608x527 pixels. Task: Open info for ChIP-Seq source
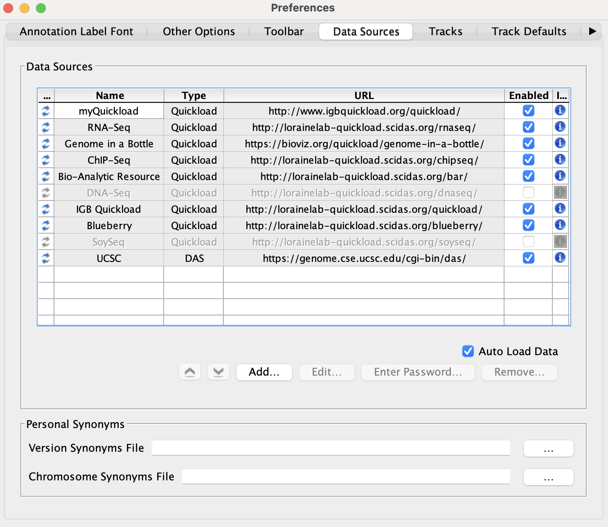[x=560, y=160]
